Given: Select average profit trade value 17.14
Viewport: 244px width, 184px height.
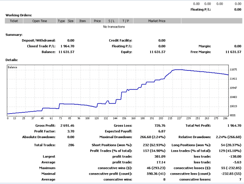Looking at the screenshot, I should click(x=161, y=162).
